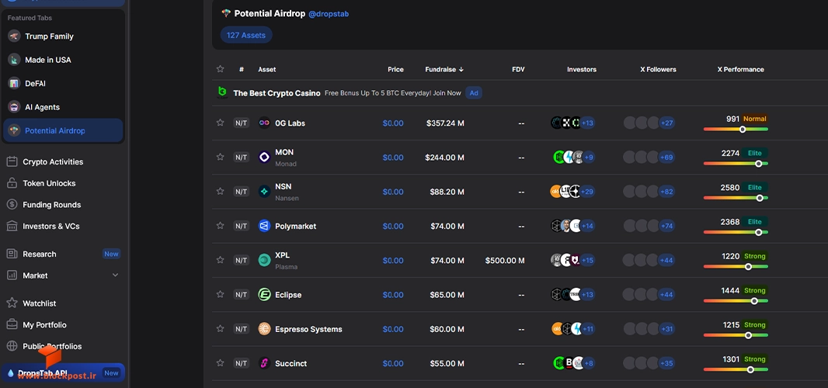
Task: Open the My Portfolio briefcase icon
Action: 12,324
